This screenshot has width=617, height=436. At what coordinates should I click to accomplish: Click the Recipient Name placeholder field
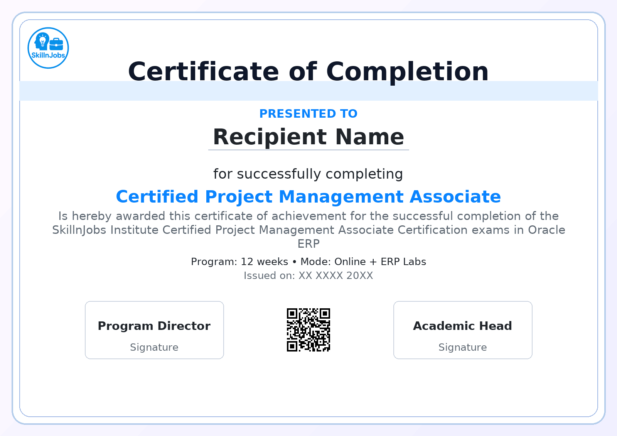pos(308,137)
